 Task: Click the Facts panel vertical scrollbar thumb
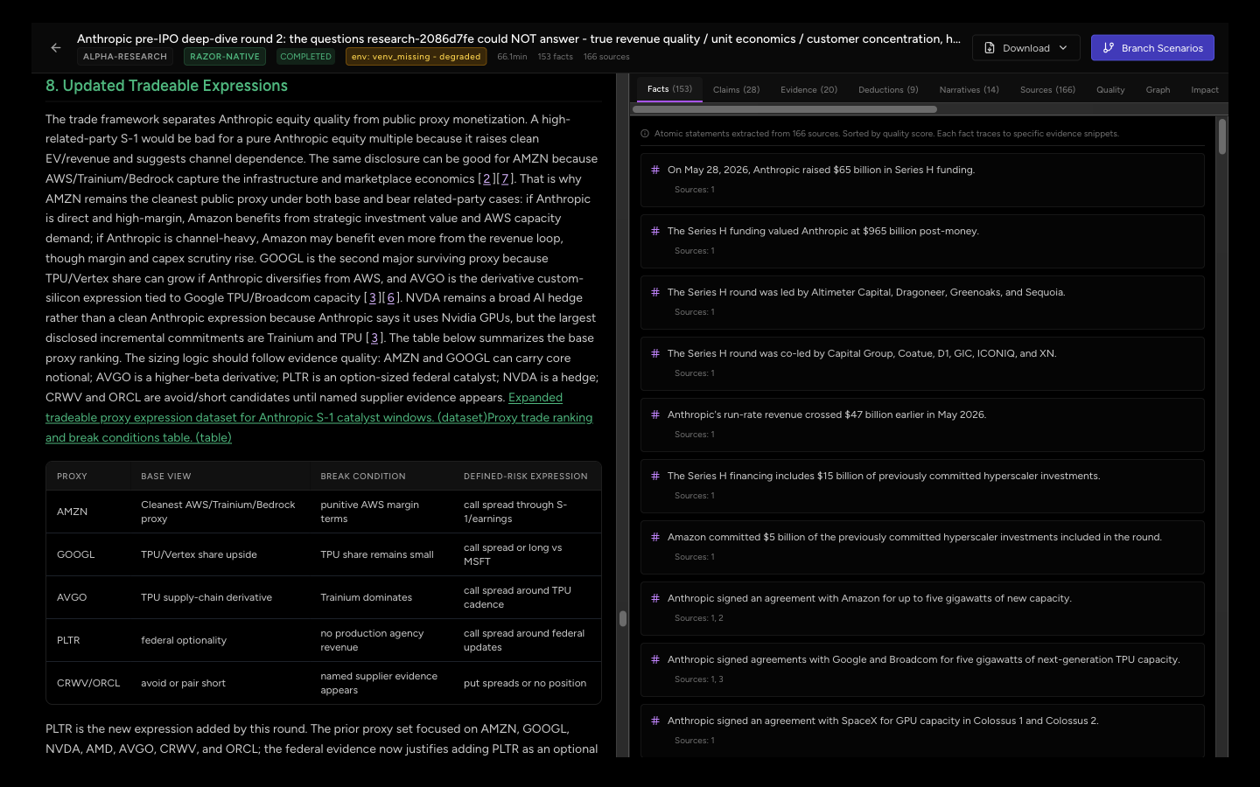(x=1222, y=136)
